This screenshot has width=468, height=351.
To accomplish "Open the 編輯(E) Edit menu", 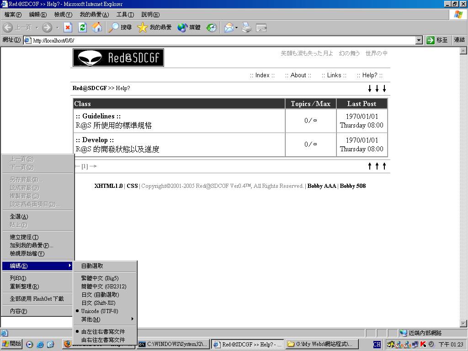I will 38,14.
